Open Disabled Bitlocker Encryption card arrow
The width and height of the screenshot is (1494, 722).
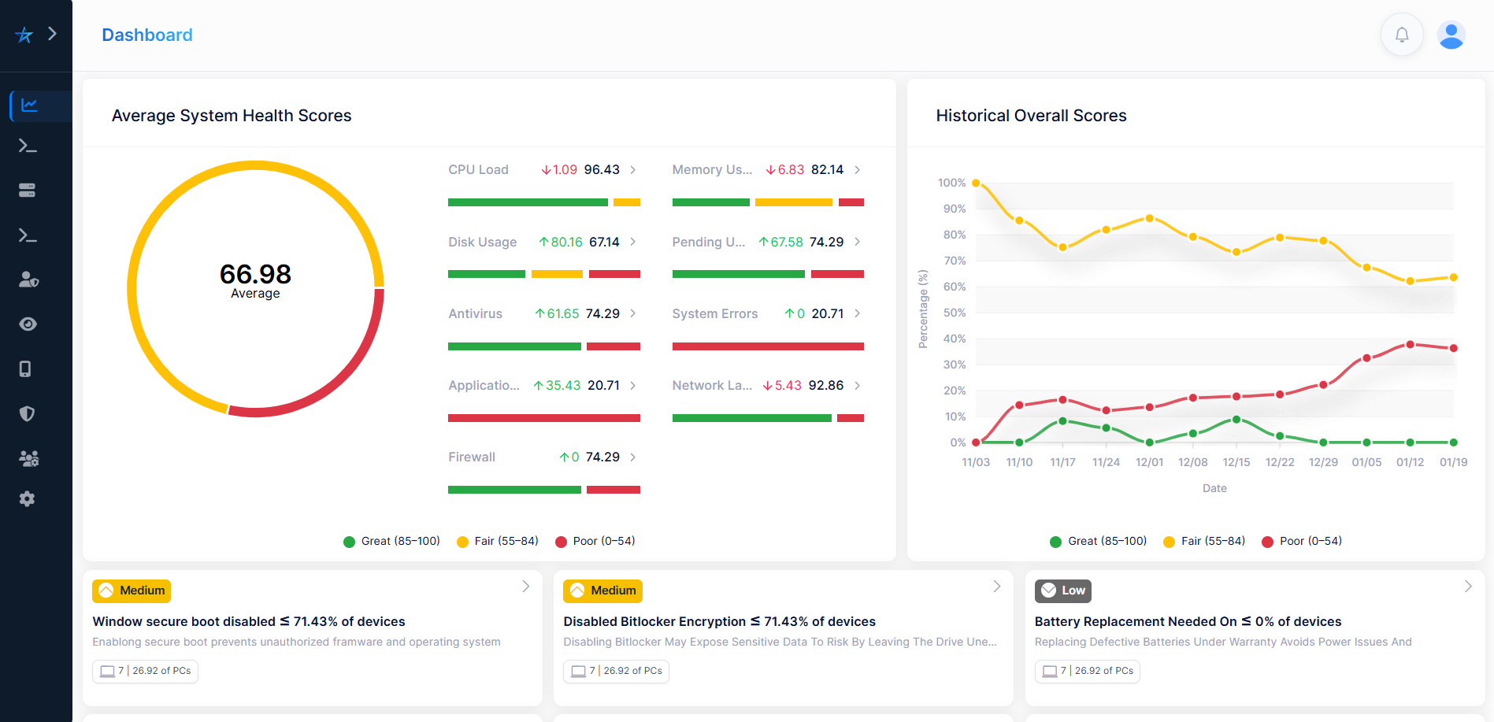pyautogui.click(x=997, y=587)
